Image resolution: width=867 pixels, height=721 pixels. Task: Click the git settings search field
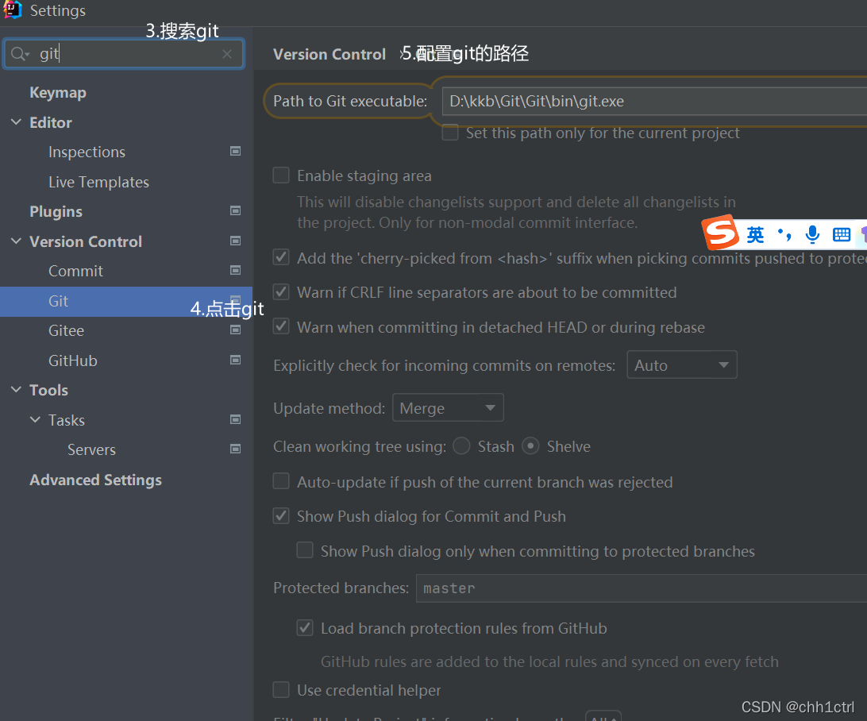click(x=124, y=54)
